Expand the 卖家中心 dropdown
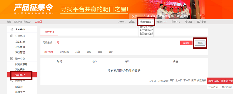234x94 pixels. click(176, 22)
